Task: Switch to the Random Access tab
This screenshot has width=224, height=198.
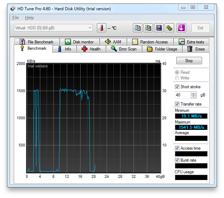Action: point(150,42)
